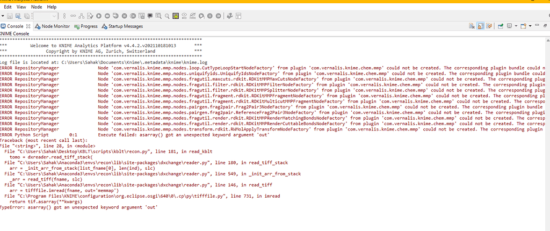
Task: Switch to the Progress tab
Action: point(86,26)
